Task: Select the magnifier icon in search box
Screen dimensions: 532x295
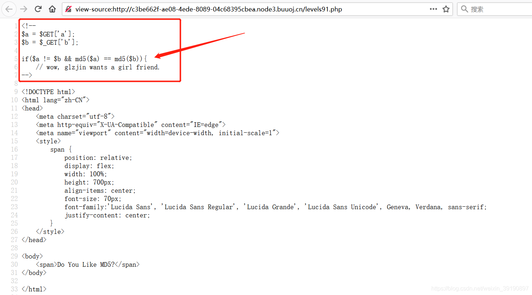Action: pyautogui.click(x=465, y=9)
